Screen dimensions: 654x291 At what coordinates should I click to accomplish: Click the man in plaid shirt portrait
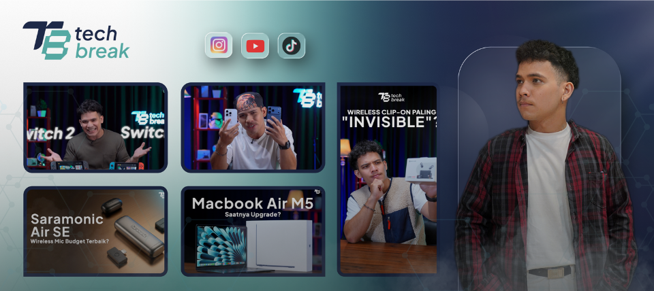tap(546, 167)
